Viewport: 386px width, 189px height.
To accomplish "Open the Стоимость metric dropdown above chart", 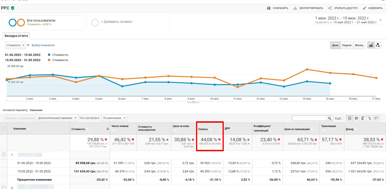I will [x=15, y=45].
